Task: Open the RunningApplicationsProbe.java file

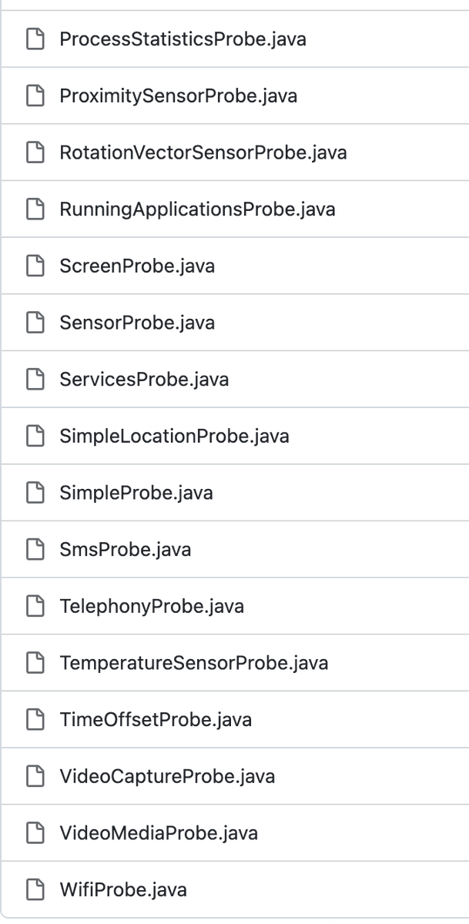Action: pos(197,209)
